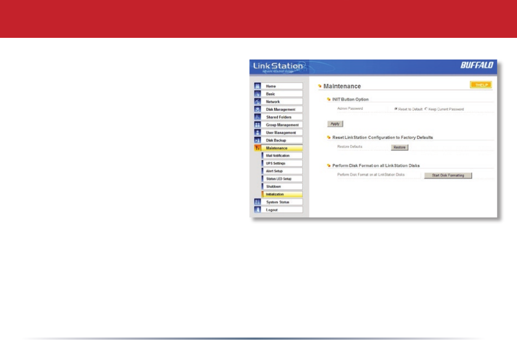
Task: Click the Reset LinkStation Configuration to Factory Defaults heading
Action: click(x=383, y=137)
